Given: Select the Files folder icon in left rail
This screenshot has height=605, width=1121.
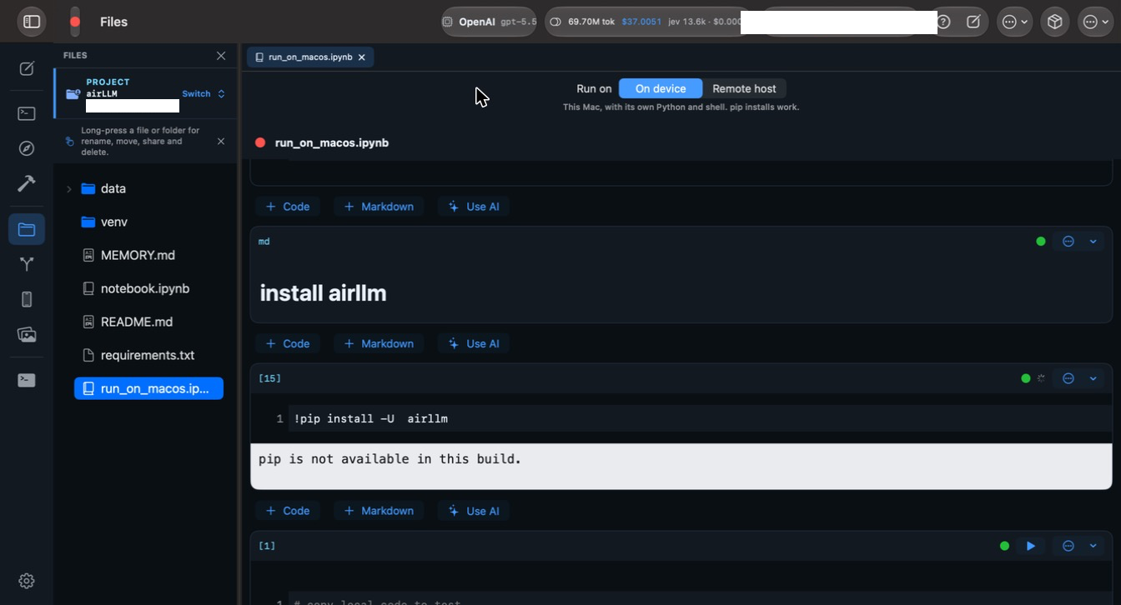Looking at the screenshot, I should click(x=27, y=229).
